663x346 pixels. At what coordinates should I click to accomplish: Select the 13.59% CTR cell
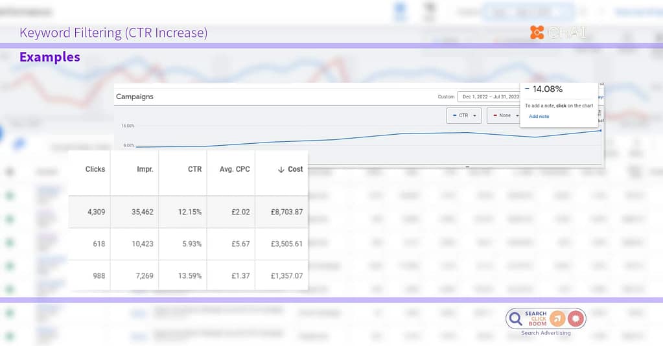point(191,275)
